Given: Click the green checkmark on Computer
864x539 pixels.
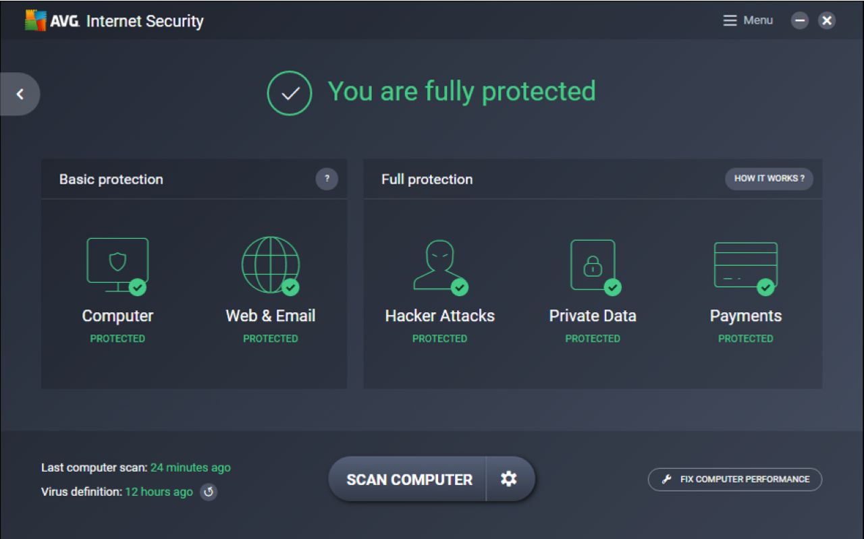Looking at the screenshot, I should [x=137, y=287].
